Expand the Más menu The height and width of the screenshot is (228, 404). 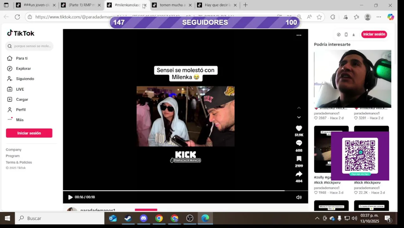20,120
